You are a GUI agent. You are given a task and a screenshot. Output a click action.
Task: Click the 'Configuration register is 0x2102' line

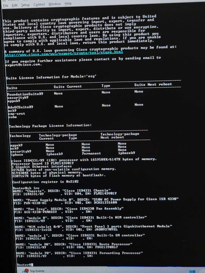tap(46, 182)
